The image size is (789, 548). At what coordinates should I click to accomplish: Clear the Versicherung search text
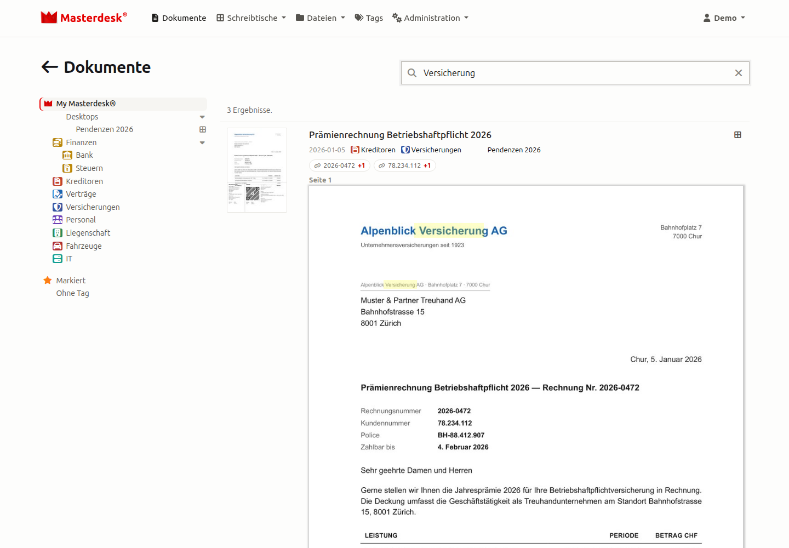[x=739, y=73]
